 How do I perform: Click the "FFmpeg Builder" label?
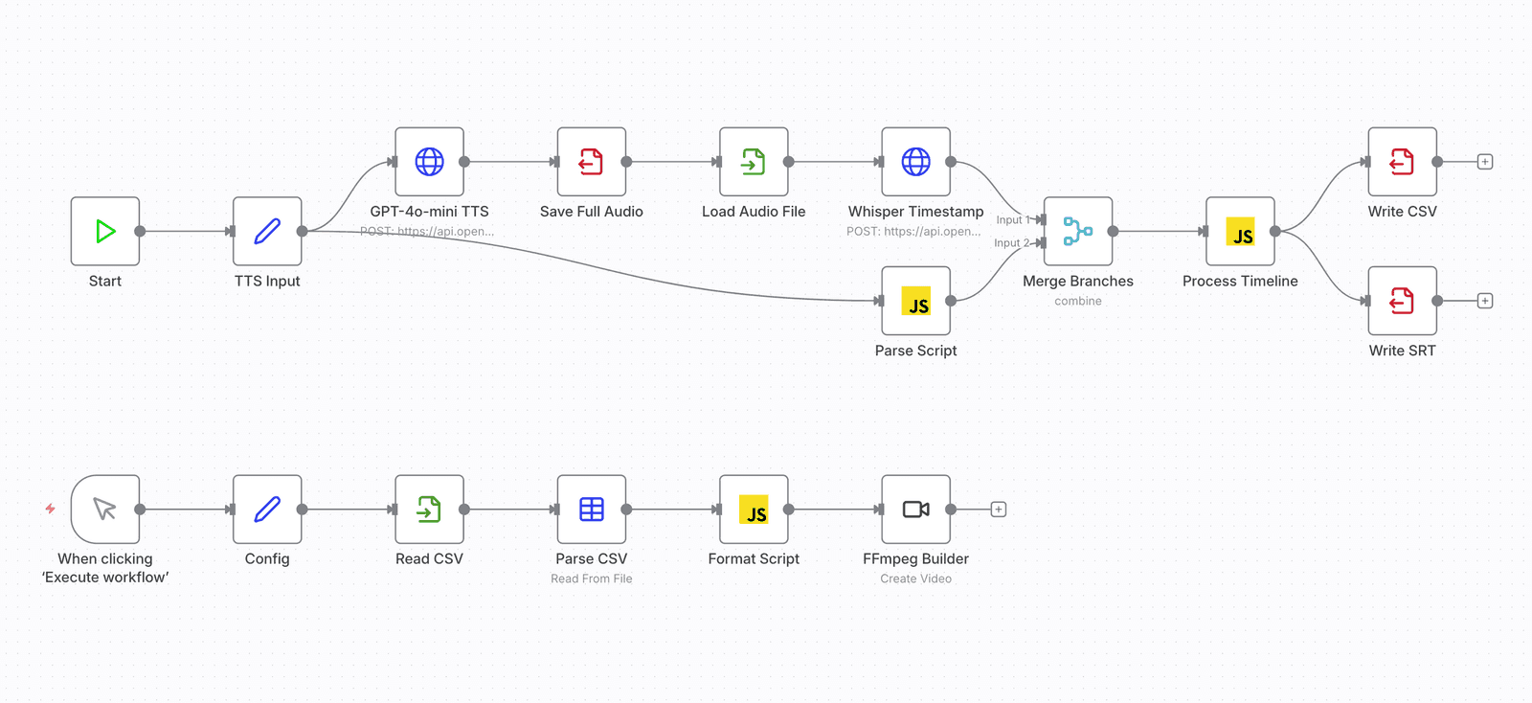916,558
